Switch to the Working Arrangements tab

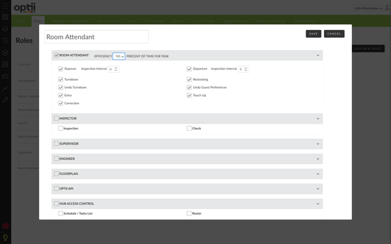(x=70, y=21)
